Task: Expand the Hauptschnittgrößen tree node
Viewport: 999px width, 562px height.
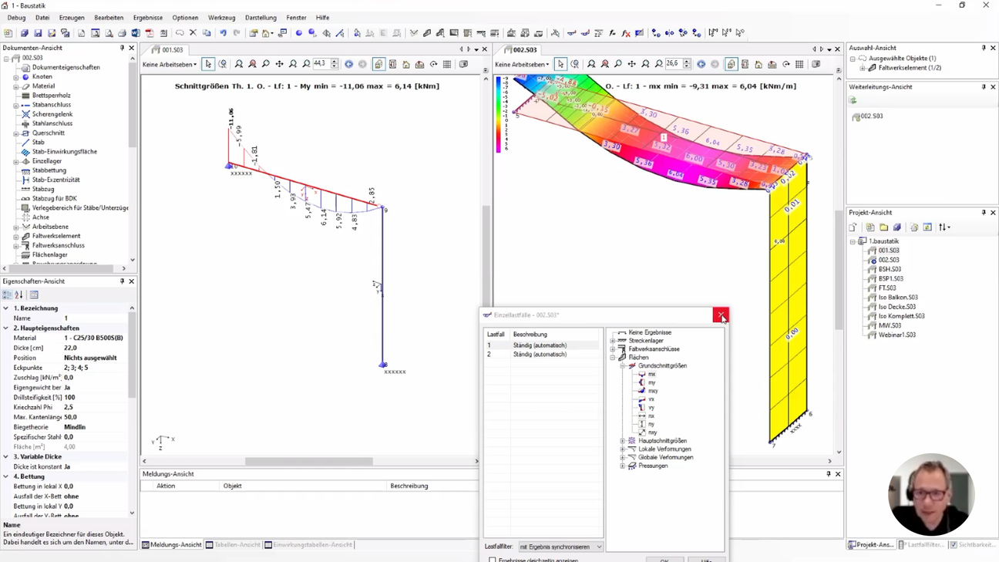Action: coord(623,441)
